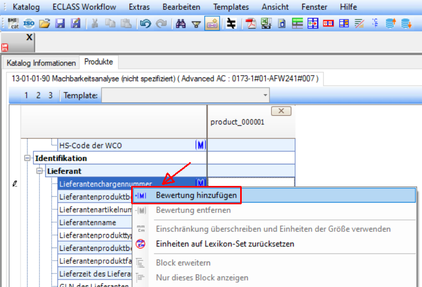
Task: Collapse the Lieferant block
Action: click(39, 171)
